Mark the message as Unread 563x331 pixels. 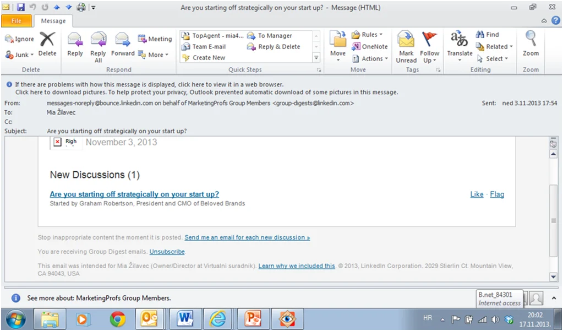coord(406,47)
